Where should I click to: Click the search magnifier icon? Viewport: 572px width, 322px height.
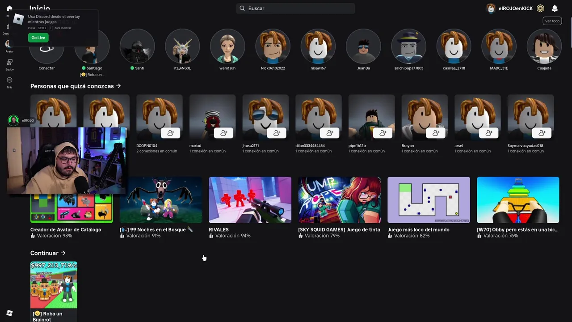(242, 8)
